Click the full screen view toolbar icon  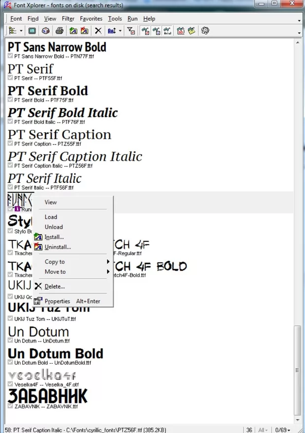click(x=32, y=30)
